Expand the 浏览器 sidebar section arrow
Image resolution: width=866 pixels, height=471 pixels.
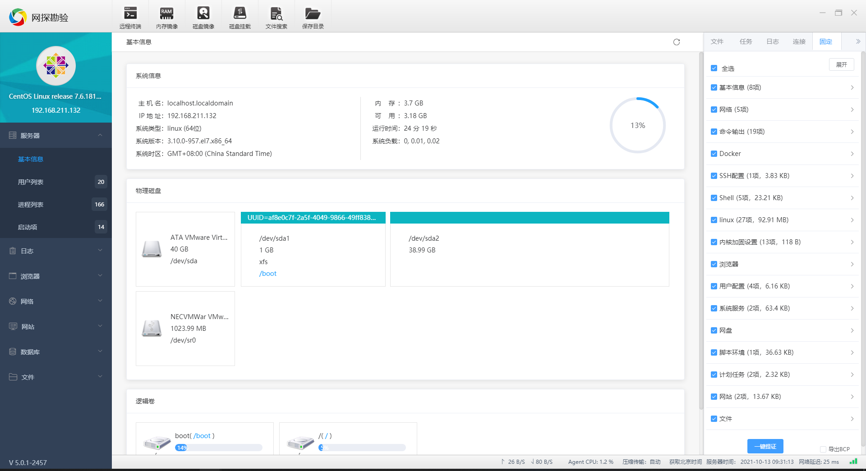coord(100,276)
